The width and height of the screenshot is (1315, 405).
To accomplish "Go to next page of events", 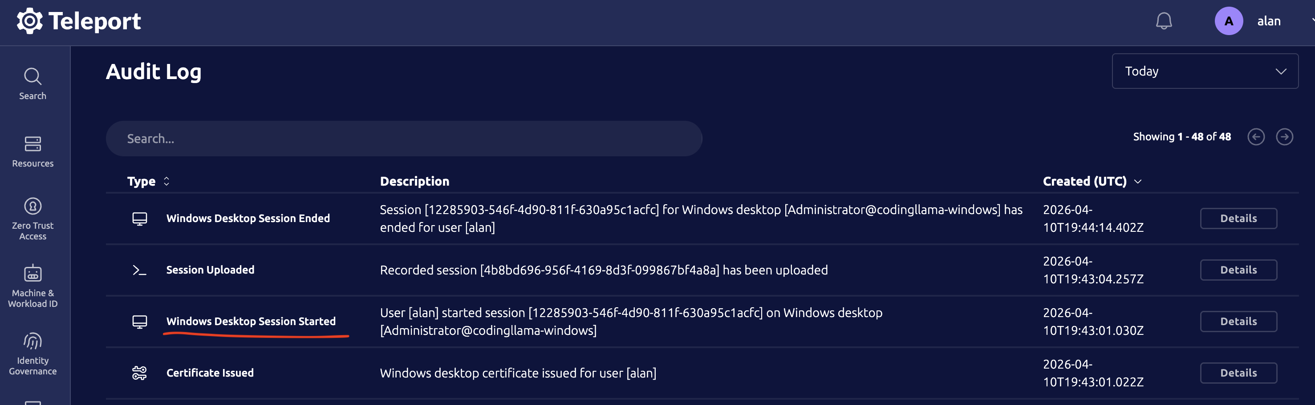I will point(1284,137).
